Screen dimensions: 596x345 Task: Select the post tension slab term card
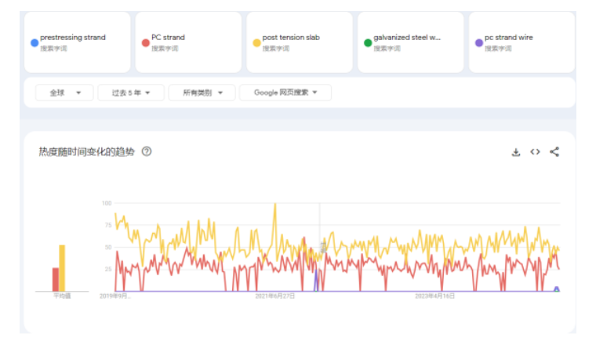click(291, 38)
